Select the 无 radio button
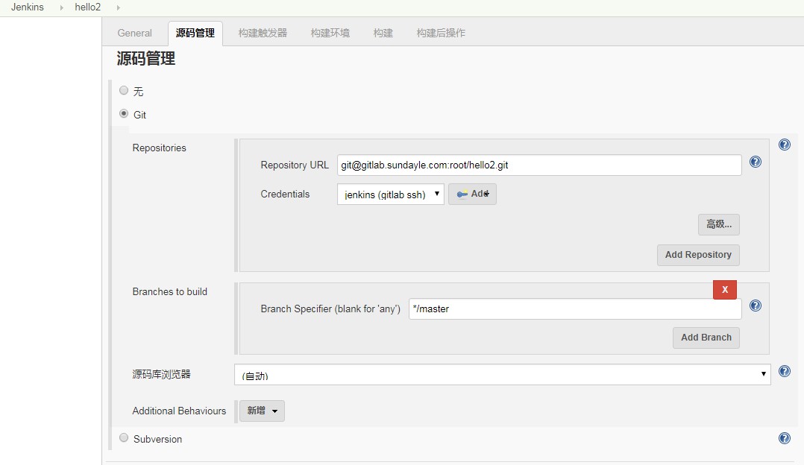804x465 pixels. click(x=124, y=91)
